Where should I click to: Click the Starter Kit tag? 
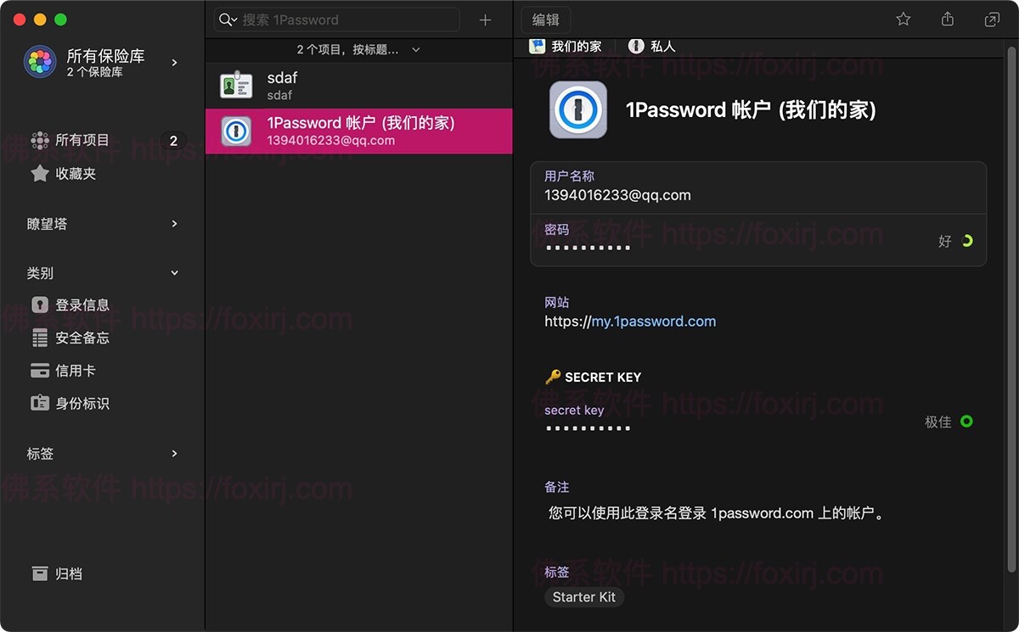(584, 597)
